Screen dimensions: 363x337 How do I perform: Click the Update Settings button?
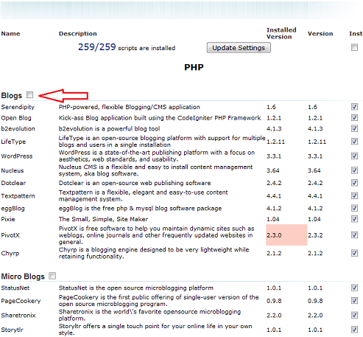coord(239,48)
